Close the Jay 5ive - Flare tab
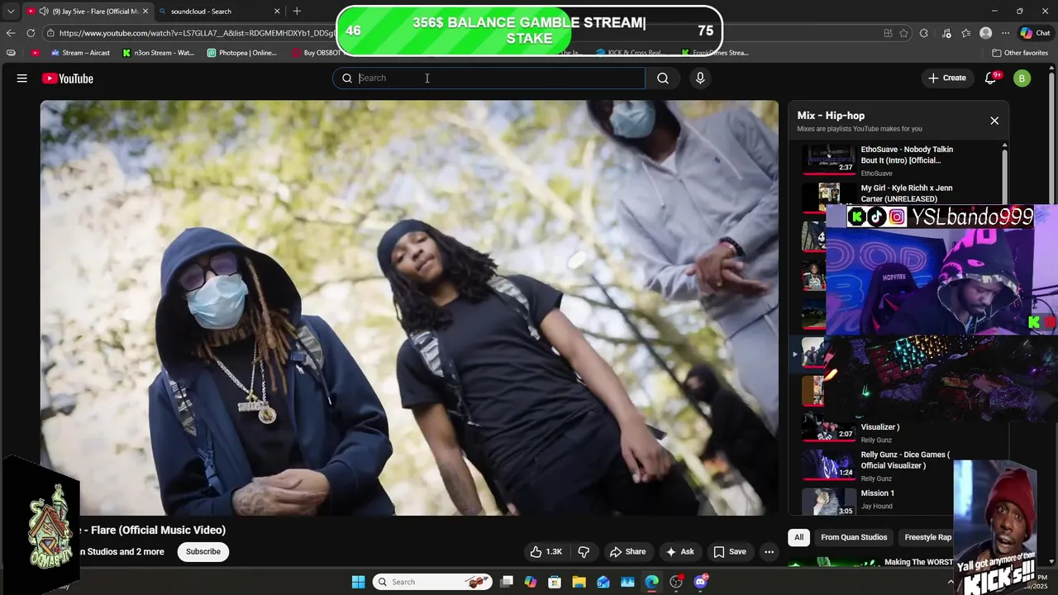Screen dimensions: 1058x595 (x=145, y=12)
